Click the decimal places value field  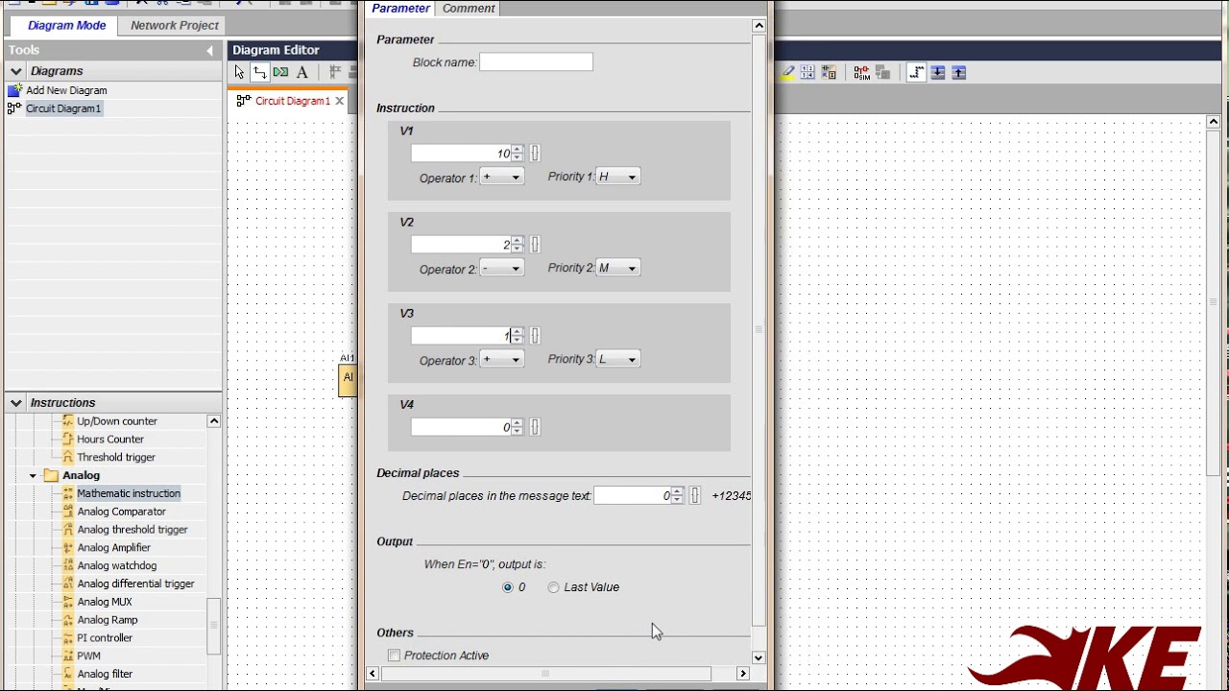point(633,495)
